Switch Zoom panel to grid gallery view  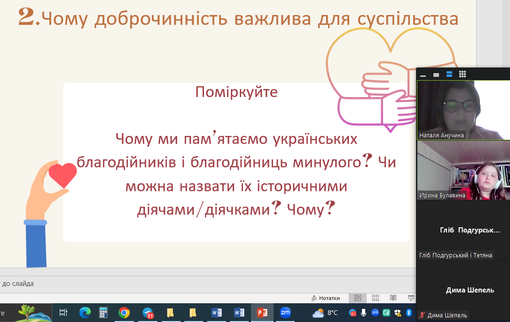[x=462, y=75]
